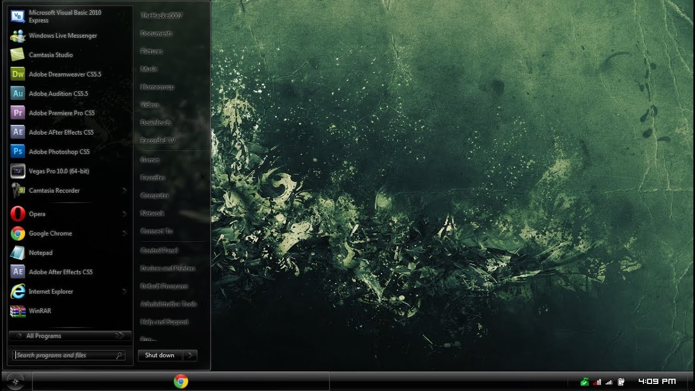Launch Adobe Photoshop CS5 Ps icon
Viewport: 695px width, 391px height.
pos(18,152)
